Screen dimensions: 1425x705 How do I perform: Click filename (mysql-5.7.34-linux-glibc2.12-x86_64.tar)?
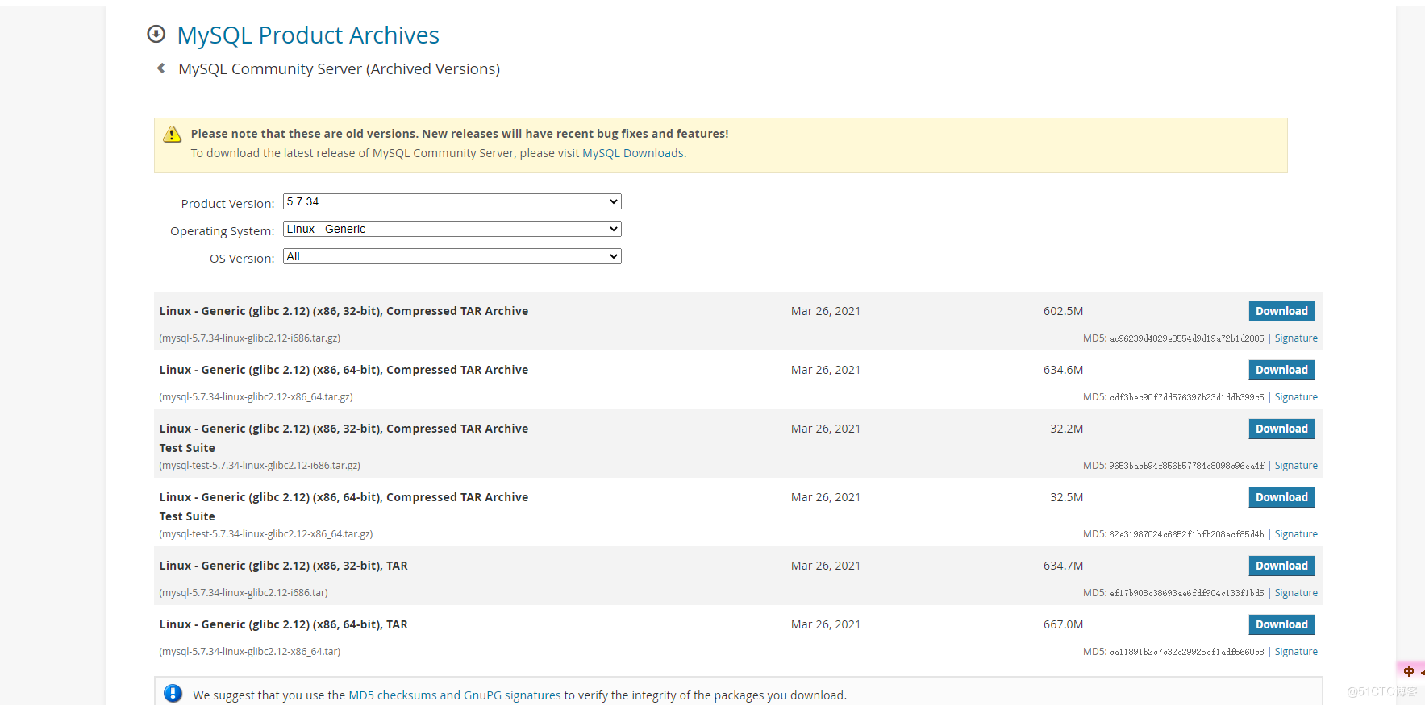[x=250, y=652]
